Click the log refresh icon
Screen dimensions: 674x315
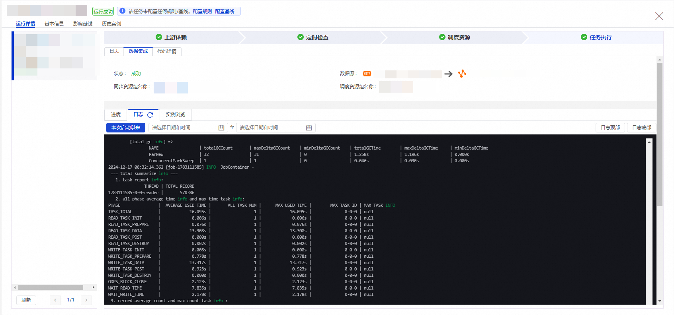[150, 115]
